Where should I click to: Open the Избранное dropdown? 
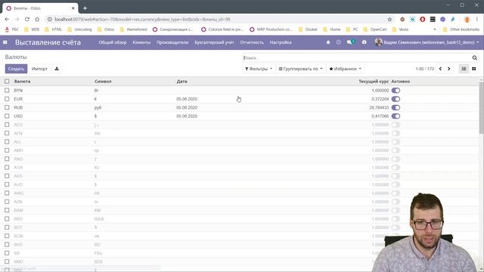[345, 69]
